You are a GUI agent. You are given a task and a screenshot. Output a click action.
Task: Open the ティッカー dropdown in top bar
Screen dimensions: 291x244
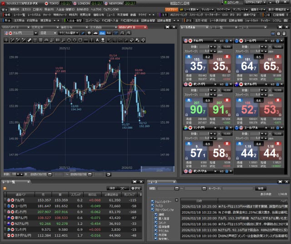click(208, 10)
